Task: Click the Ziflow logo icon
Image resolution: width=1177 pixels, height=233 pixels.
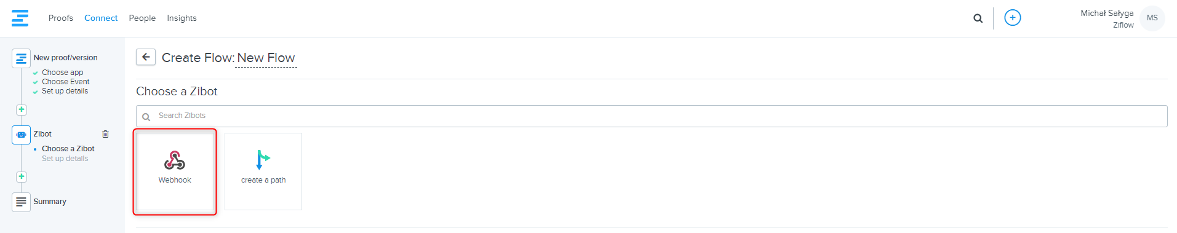Action: tap(20, 18)
